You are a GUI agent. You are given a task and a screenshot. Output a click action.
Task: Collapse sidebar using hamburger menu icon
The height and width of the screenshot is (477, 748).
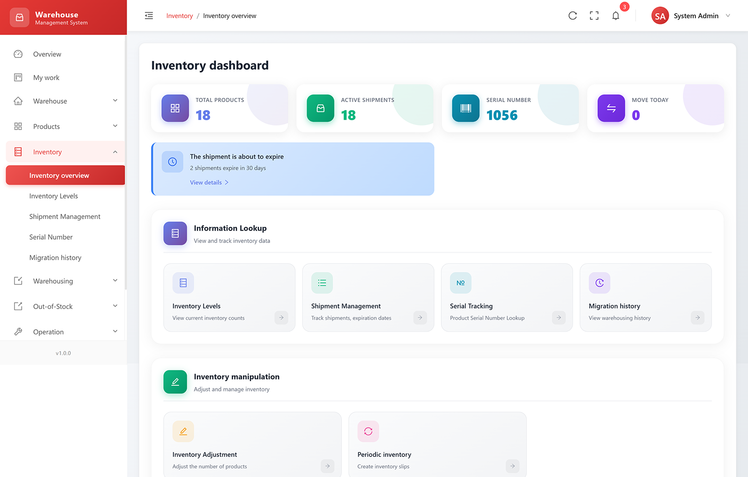click(x=149, y=16)
